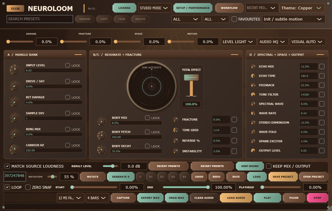Tick the Echo Mix lock box
The height and width of the screenshot is (211, 332).
click(x=322, y=66)
